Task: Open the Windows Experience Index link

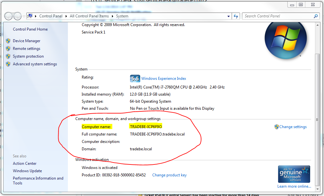Action: (x=163, y=78)
